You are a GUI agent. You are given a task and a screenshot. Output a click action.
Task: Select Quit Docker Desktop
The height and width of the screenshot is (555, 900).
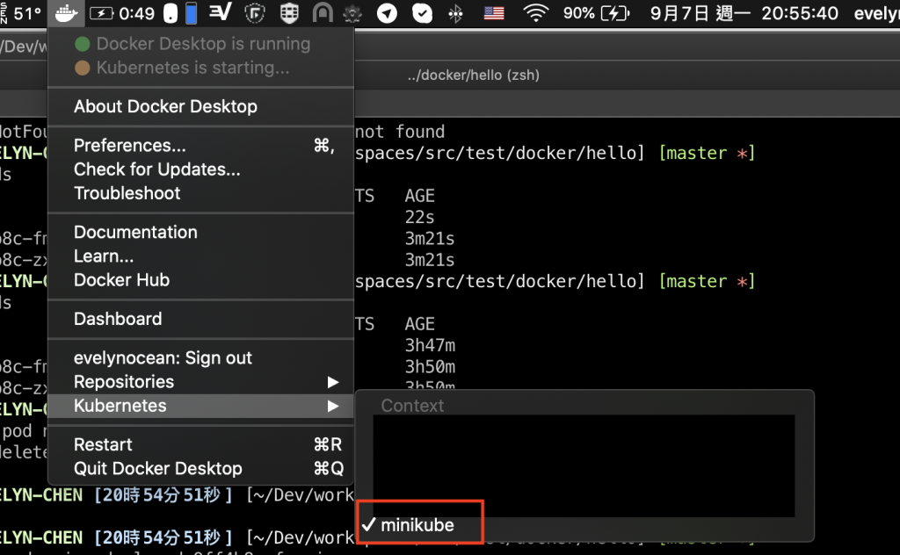coord(200,469)
